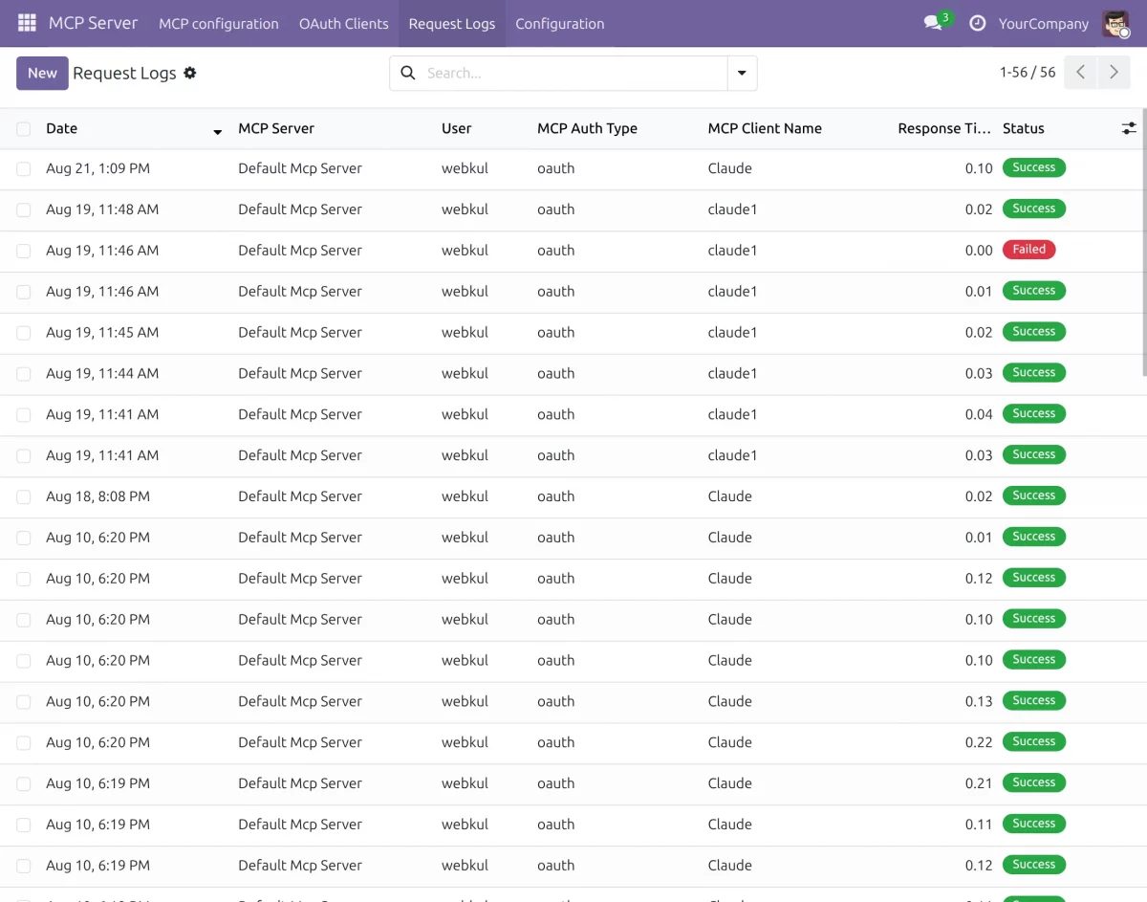Image resolution: width=1147 pixels, height=902 pixels.
Task: Select the Aug 19, 11:45 AM row checkbox
Action: pos(24,333)
